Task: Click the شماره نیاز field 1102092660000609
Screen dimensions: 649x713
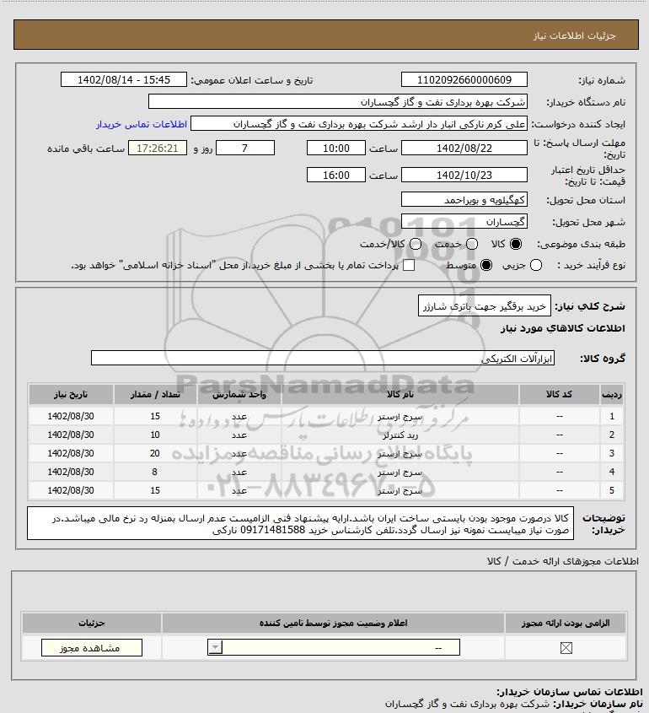Action: (464, 79)
